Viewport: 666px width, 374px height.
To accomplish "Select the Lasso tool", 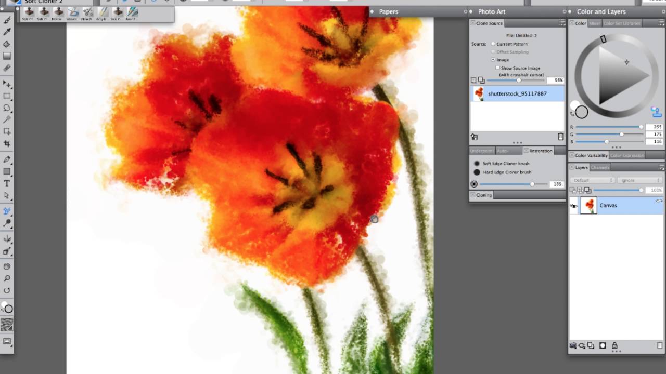I will [7, 108].
